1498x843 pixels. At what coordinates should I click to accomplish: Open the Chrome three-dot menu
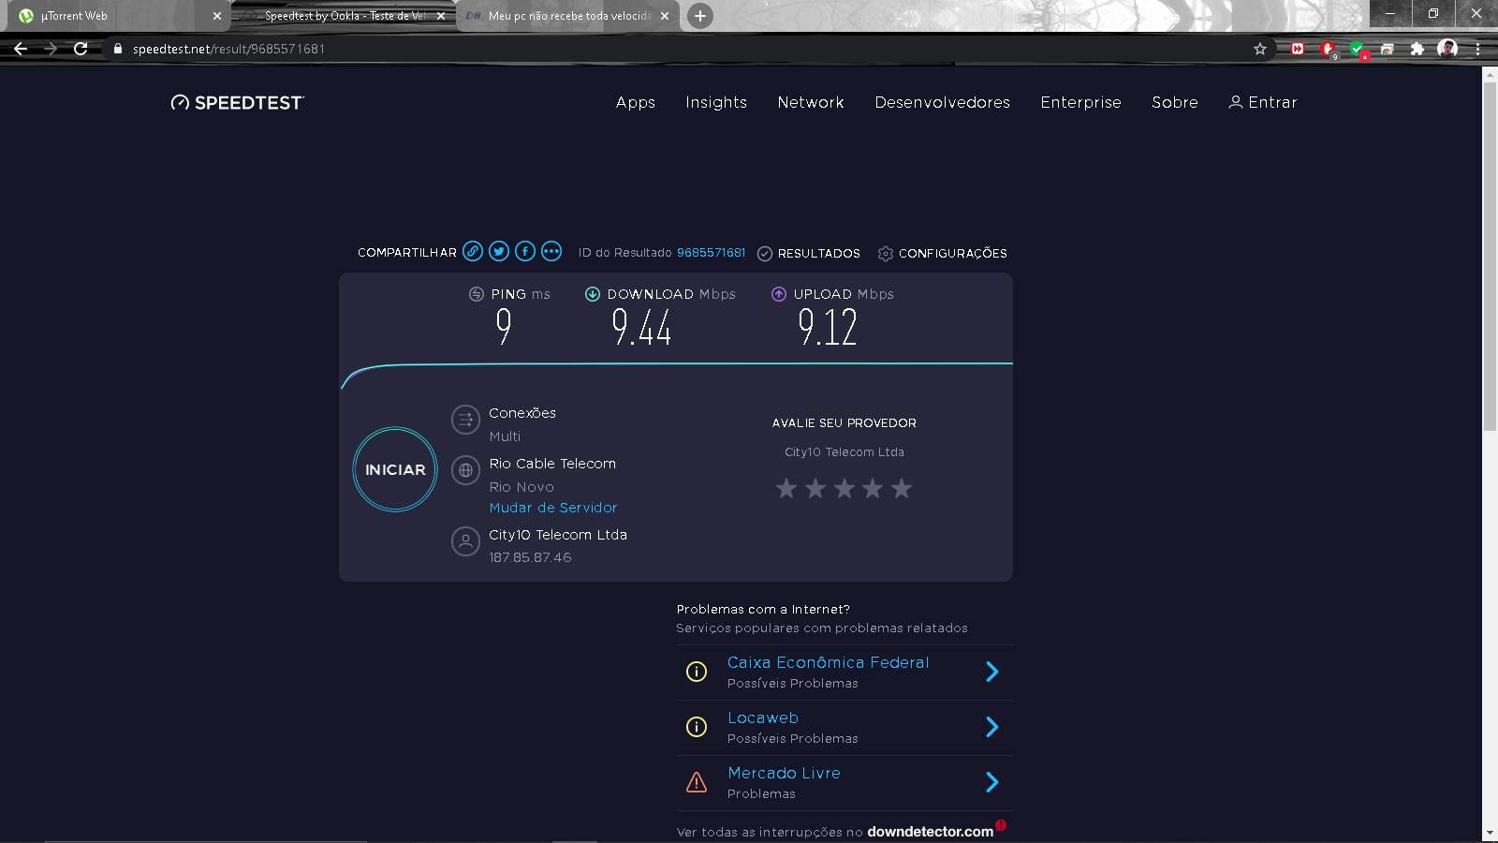tap(1477, 49)
